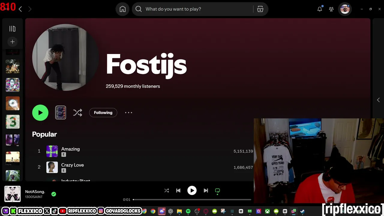Image resolution: width=384 pixels, height=216 pixels.
Task: Open the orange CD cover in the library
Action: click(x=13, y=103)
